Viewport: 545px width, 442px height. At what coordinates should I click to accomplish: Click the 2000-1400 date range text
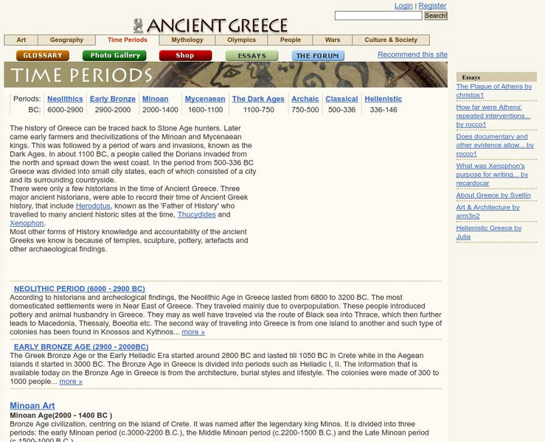click(160, 110)
